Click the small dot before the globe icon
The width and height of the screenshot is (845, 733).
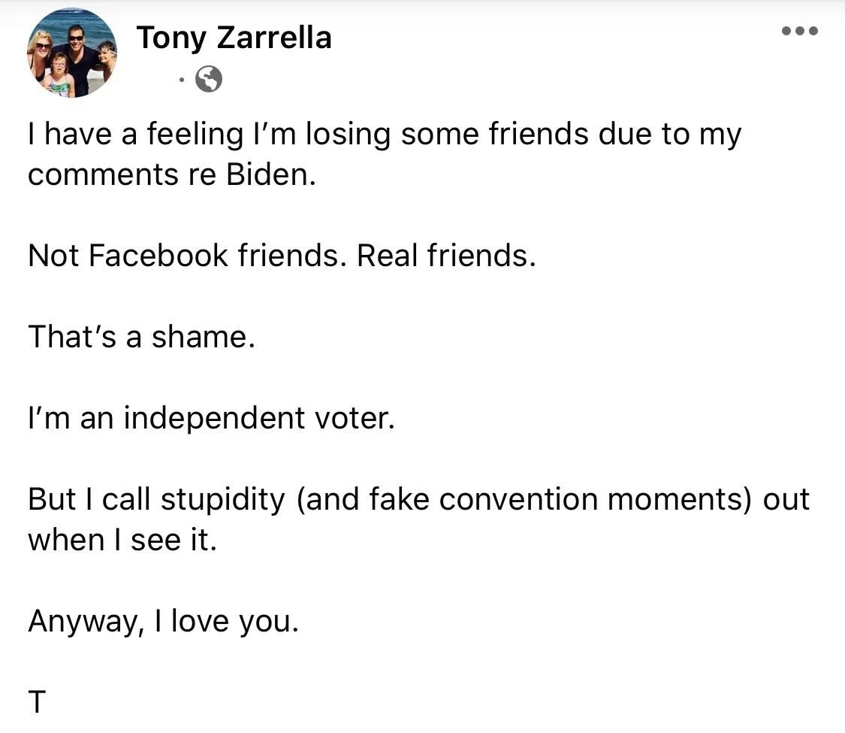click(181, 79)
